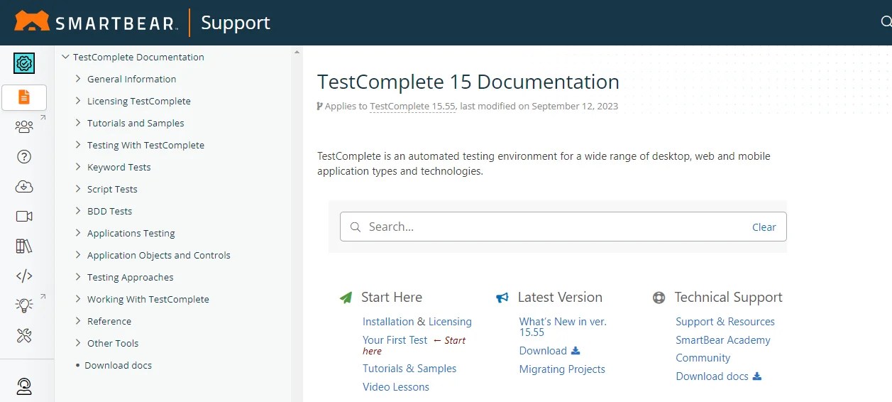Open General Information tree item
892x402 pixels.
[x=131, y=79]
